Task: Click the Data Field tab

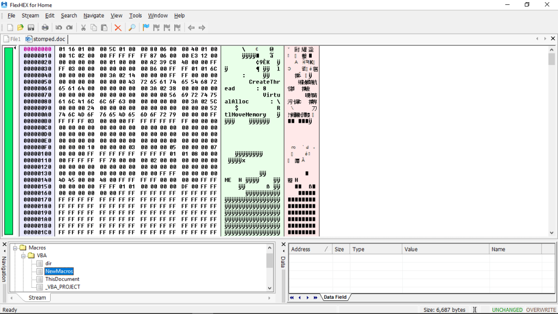Action: [335, 297]
